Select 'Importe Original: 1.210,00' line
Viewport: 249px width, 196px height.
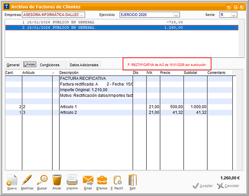click(96, 90)
